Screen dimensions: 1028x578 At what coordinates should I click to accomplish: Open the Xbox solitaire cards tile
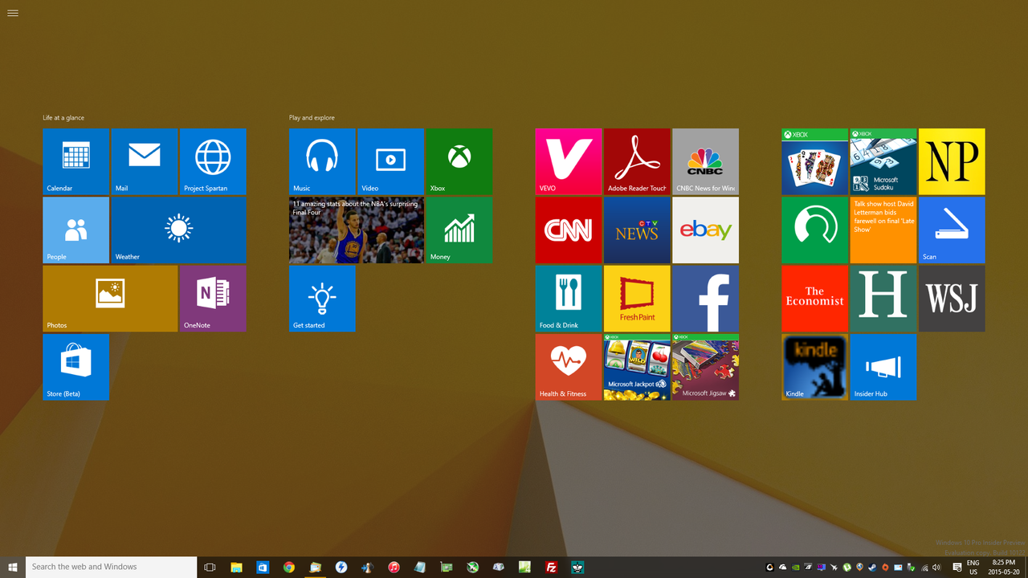[x=814, y=161]
